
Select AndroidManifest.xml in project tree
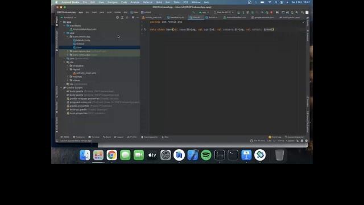83,29
